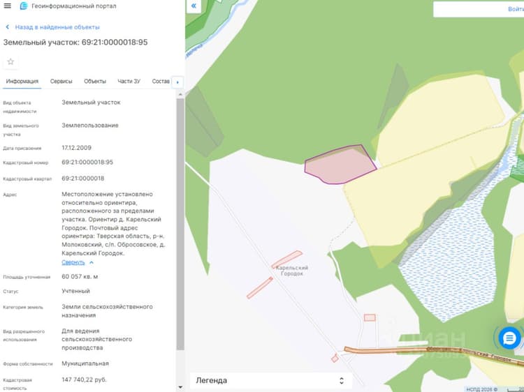Collapse side panel with double-chevron button

194,6
